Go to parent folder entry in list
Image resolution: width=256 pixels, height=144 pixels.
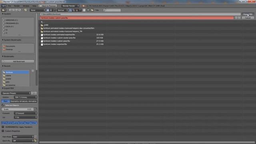coord(42,22)
